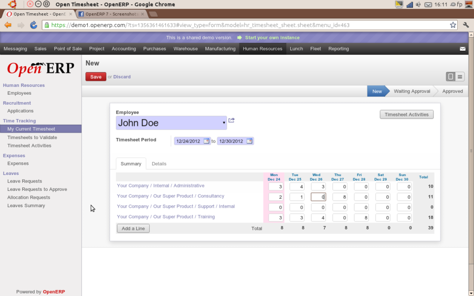Open the volume indicator

418,4
